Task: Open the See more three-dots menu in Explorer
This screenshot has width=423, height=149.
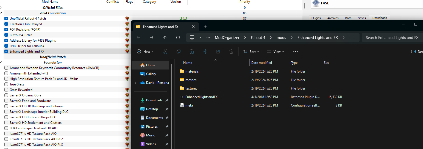Action: click(296, 51)
